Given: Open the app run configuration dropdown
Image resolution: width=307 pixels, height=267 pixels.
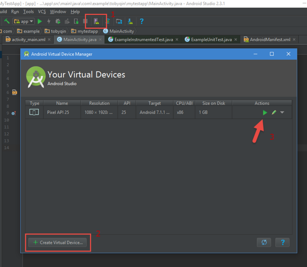Looking at the screenshot, I should click(x=23, y=21).
